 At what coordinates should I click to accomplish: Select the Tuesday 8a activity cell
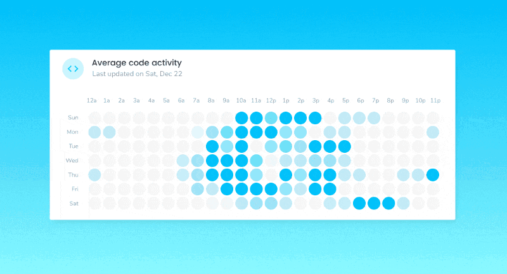(x=212, y=147)
